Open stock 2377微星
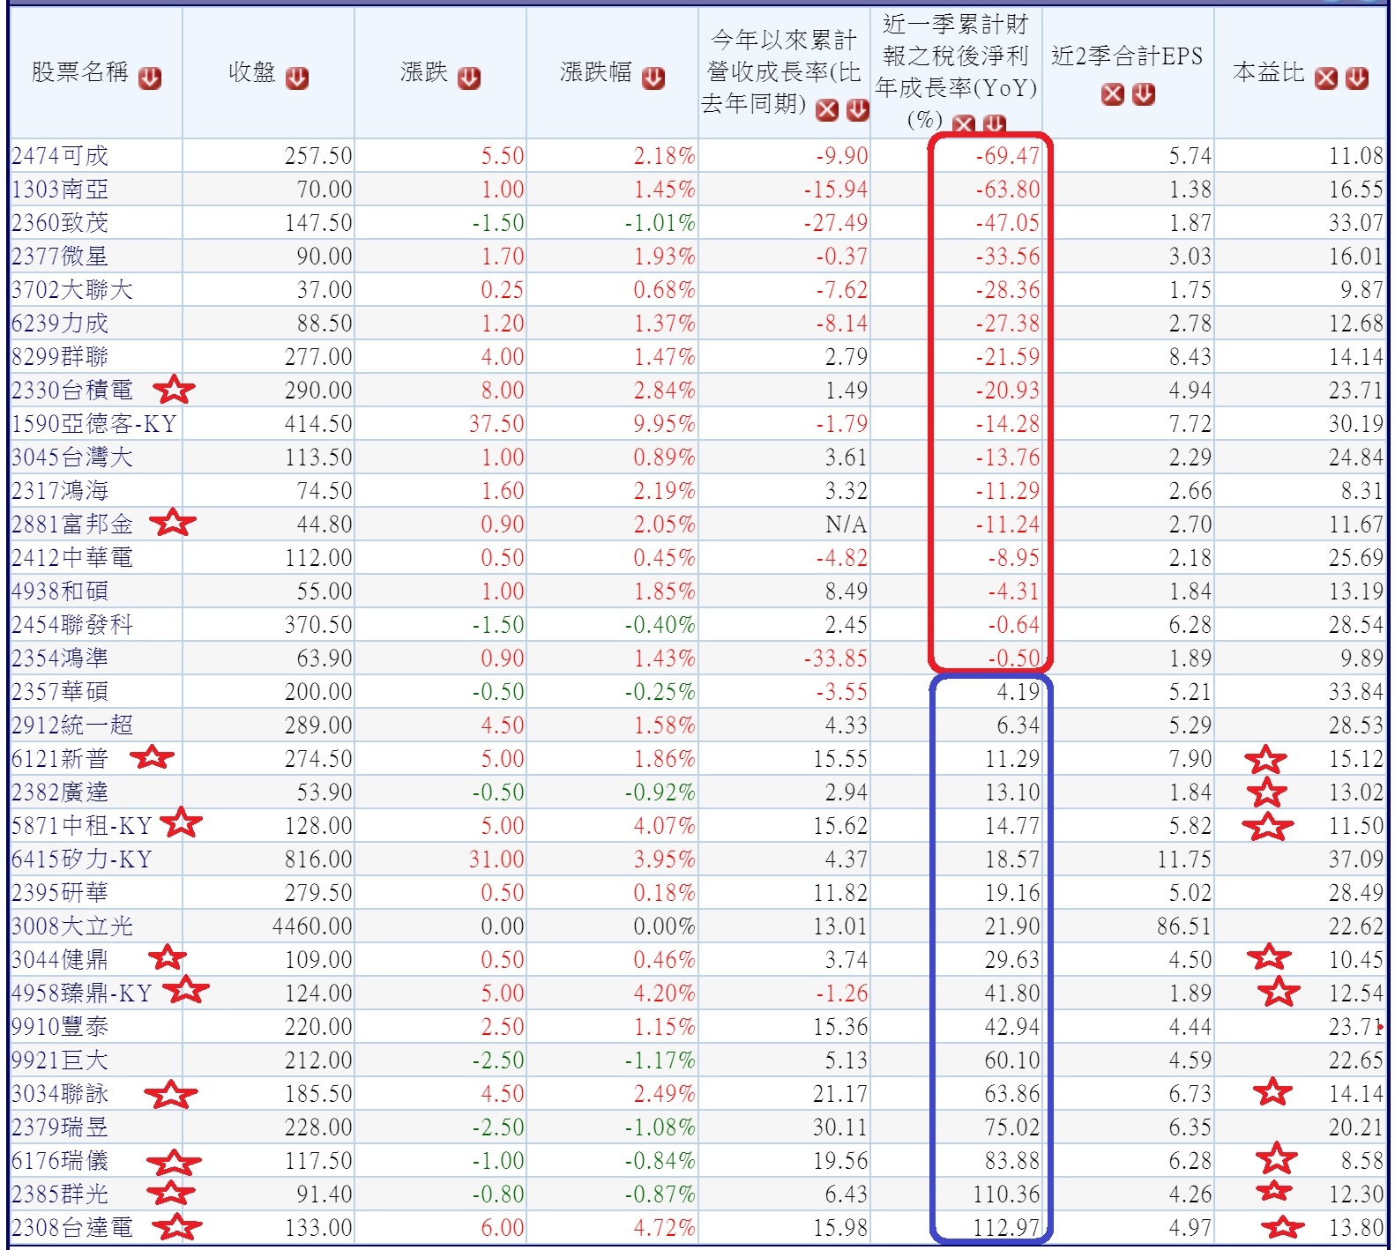 60,257
